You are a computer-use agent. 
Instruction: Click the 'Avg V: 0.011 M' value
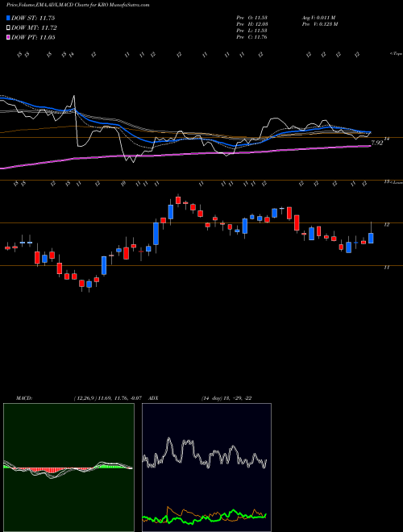click(x=318, y=18)
